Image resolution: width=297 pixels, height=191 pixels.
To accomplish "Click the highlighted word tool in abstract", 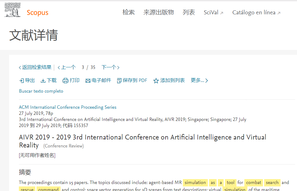I will click(231, 182).
